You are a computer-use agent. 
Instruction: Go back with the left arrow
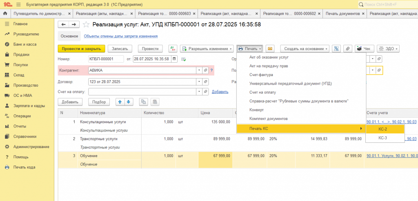point(63,24)
